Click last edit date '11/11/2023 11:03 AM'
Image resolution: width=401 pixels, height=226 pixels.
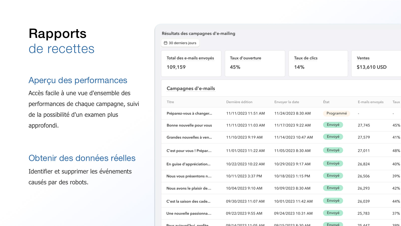click(x=245, y=125)
